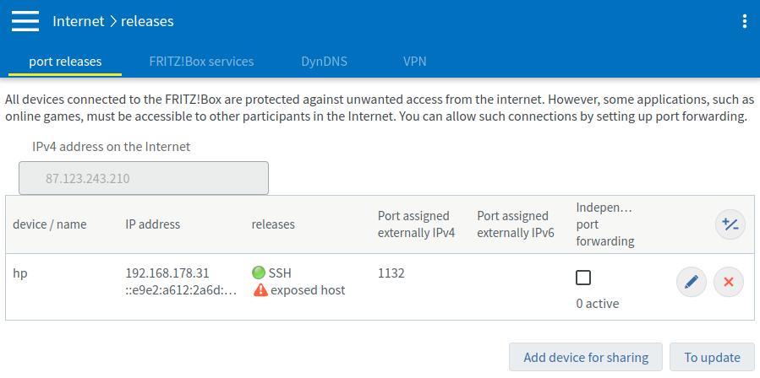The height and width of the screenshot is (378, 760).
Task: Go to the DynDNS tab
Action: point(324,62)
